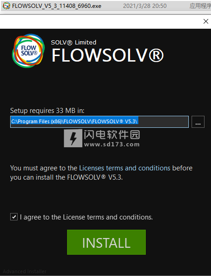Click the Setup requires 33 MB label
The width and height of the screenshot is (211, 276).
(x=47, y=111)
